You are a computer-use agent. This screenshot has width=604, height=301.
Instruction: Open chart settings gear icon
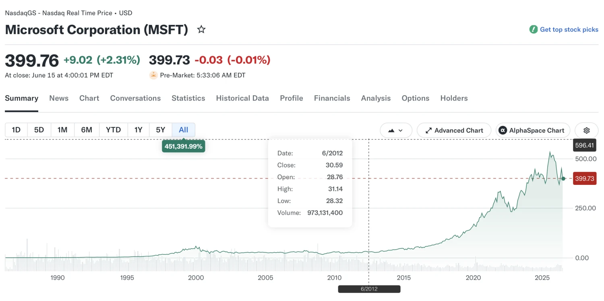[586, 130]
